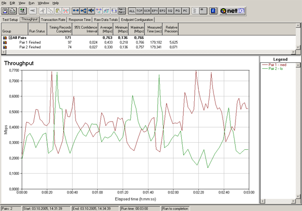Click the EP2 endpoint toolbar icon

[x=162, y=11]
